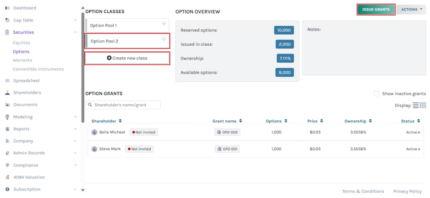The width and height of the screenshot is (430, 198).
Task: Click the 409A Valuation chart icon
Action: coord(7,177)
